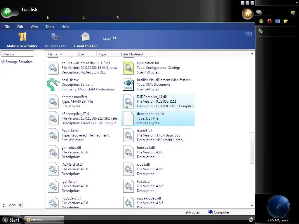Open the yellow folder sidebar shortcut
This screenshot has height=224, width=299.
pyautogui.click(x=286, y=21)
